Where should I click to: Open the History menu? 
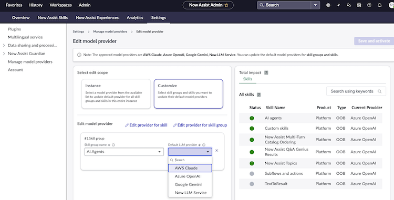[36, 5]
